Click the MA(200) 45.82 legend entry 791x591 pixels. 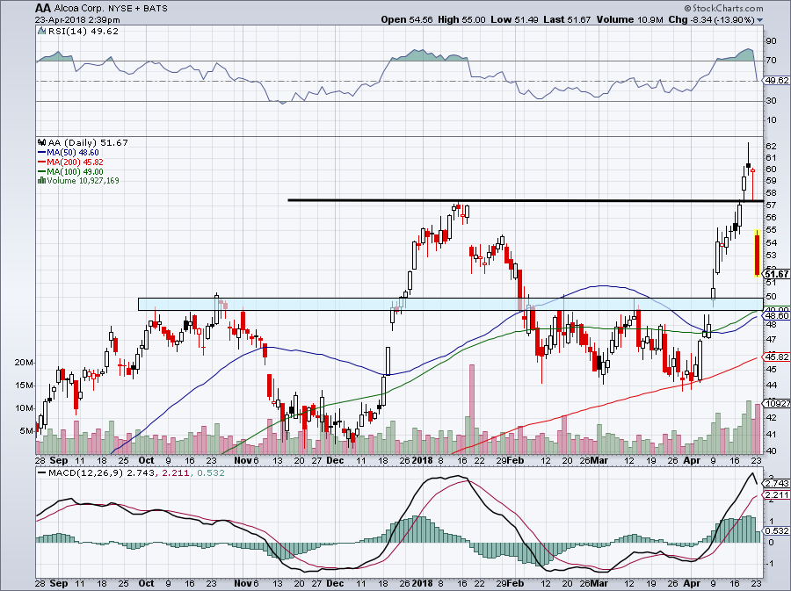[x=76, y=162]
